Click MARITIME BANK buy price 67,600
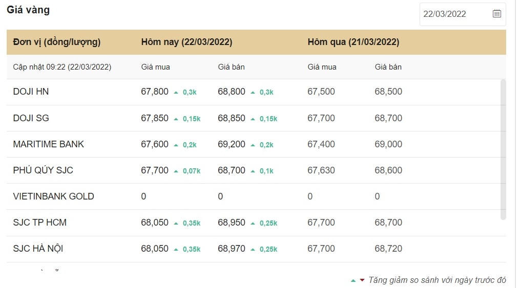 155,144
